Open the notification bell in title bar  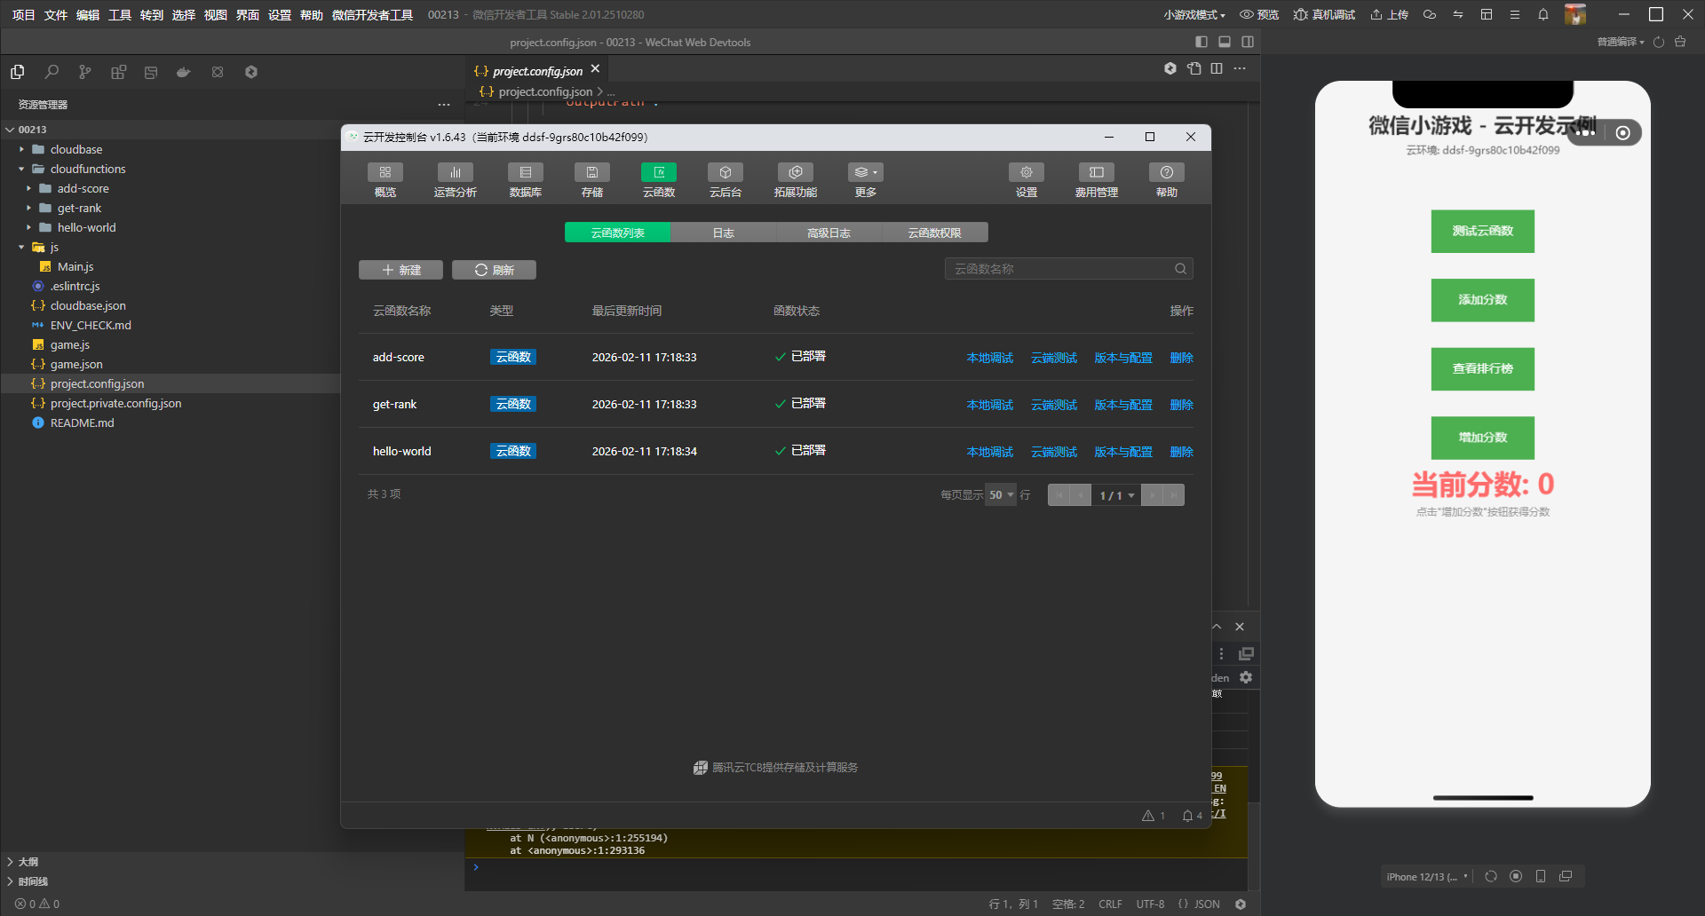pos(1543,14)
